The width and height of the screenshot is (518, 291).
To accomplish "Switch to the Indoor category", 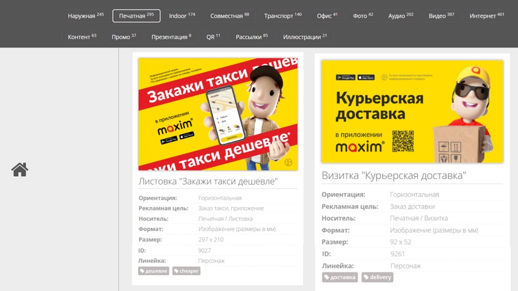I will [x=182, y=16].
